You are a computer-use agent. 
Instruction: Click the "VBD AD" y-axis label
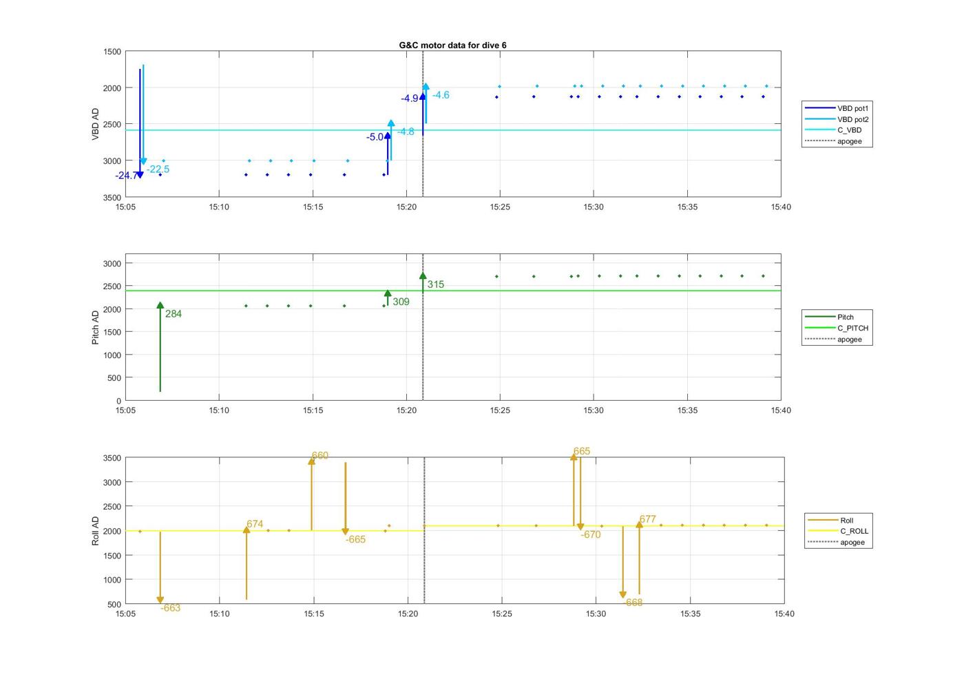tap(96, 124)
